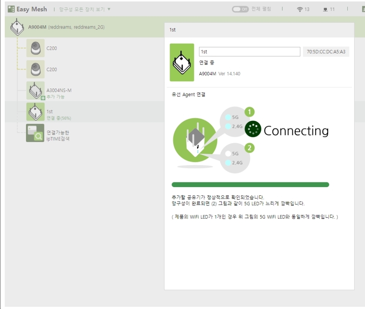Click the large green router thumbnail in detail panel
365x309 pixels.
click(182, 62)
